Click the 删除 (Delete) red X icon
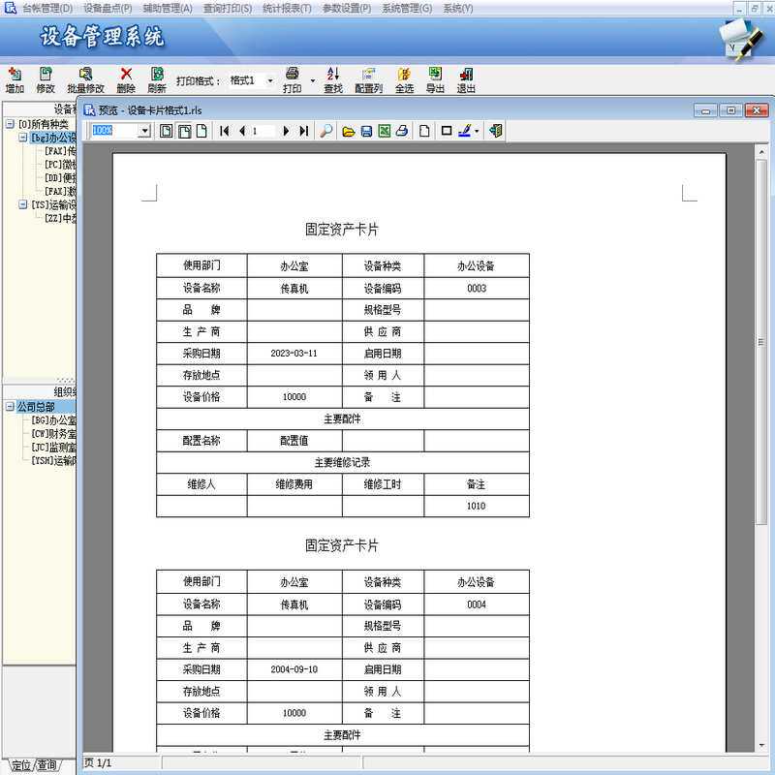Image resolution: width=775 pixels, height=775 pixels. pos(126,80)
